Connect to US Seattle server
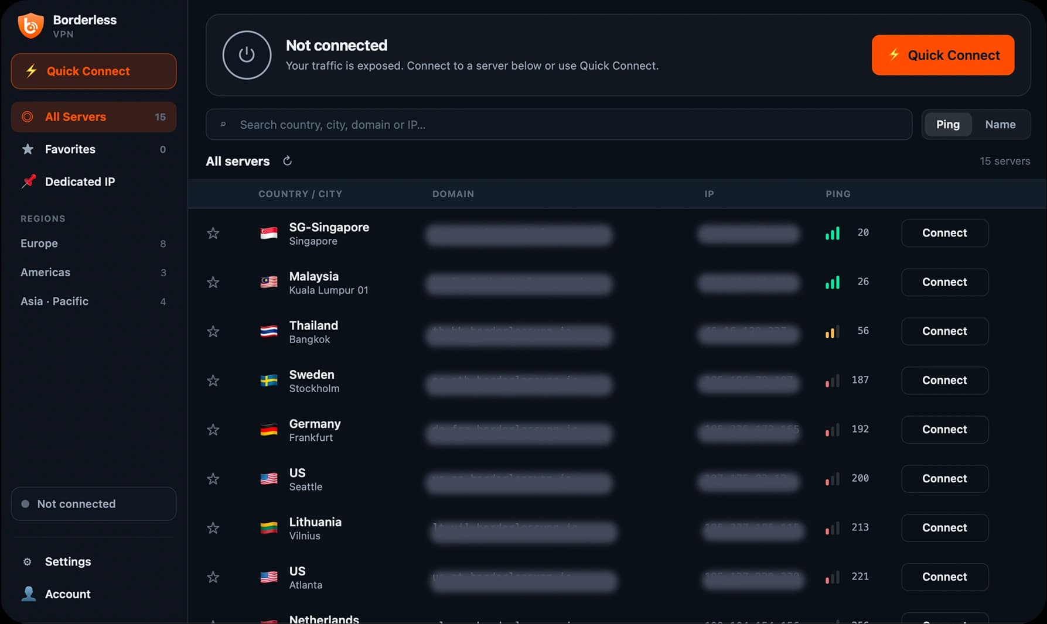 [944, 479]
